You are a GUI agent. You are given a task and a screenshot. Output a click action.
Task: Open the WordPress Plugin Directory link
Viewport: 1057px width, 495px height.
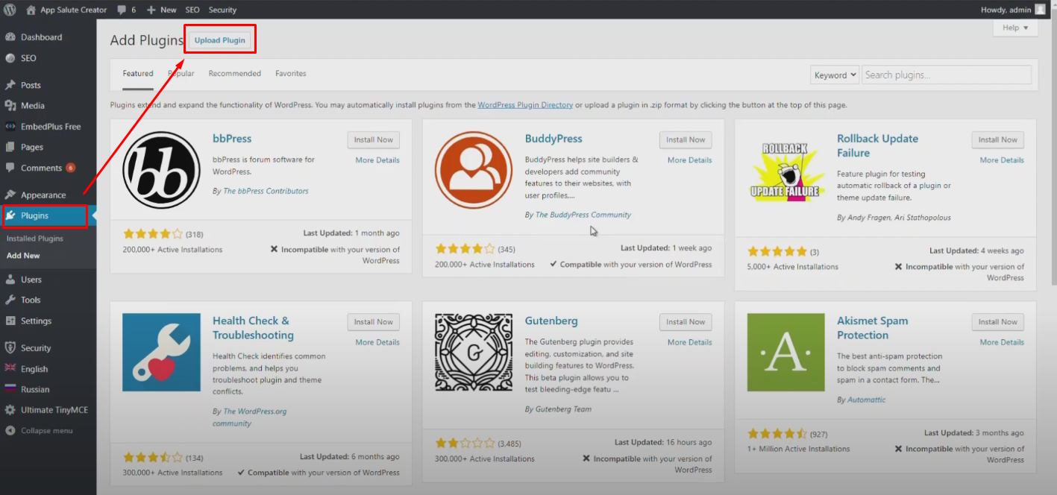click(525, 105)
